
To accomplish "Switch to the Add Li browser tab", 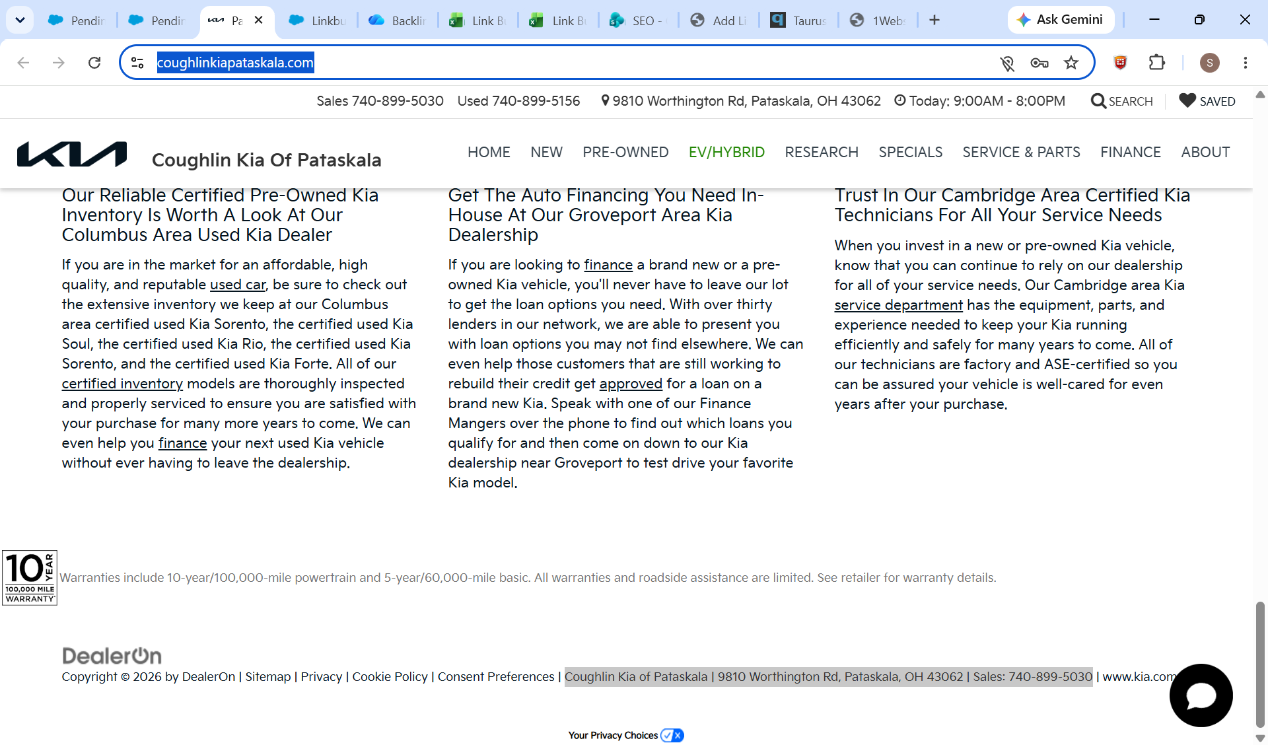I will [719, 20].
